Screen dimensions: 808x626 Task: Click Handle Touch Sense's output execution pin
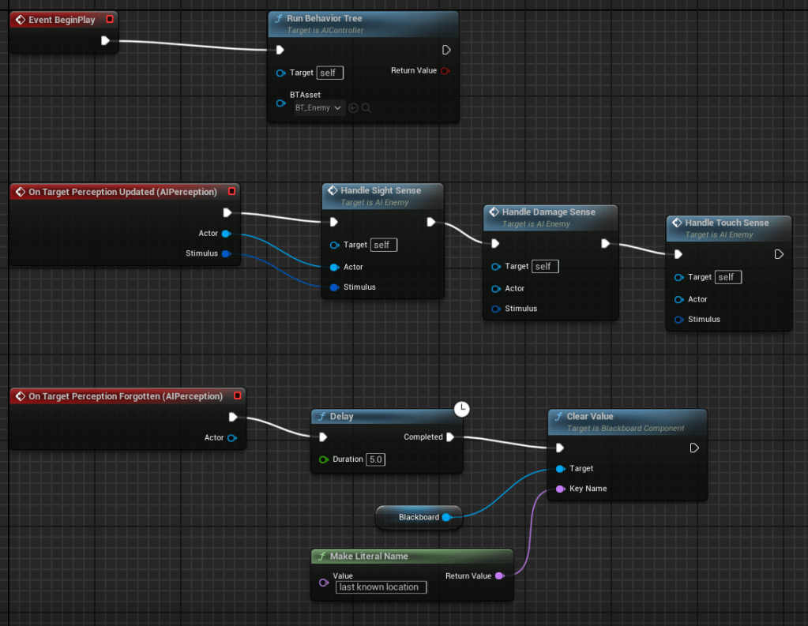coord(779,254)
